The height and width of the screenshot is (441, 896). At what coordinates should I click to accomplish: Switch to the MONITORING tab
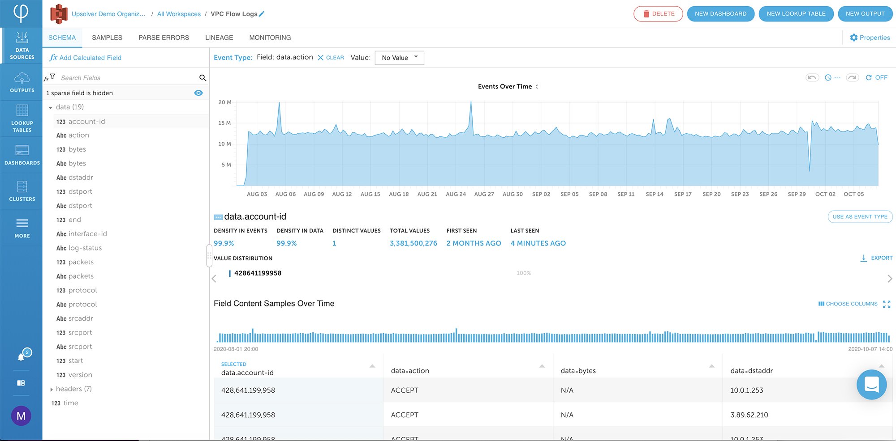tap(270, 38)
